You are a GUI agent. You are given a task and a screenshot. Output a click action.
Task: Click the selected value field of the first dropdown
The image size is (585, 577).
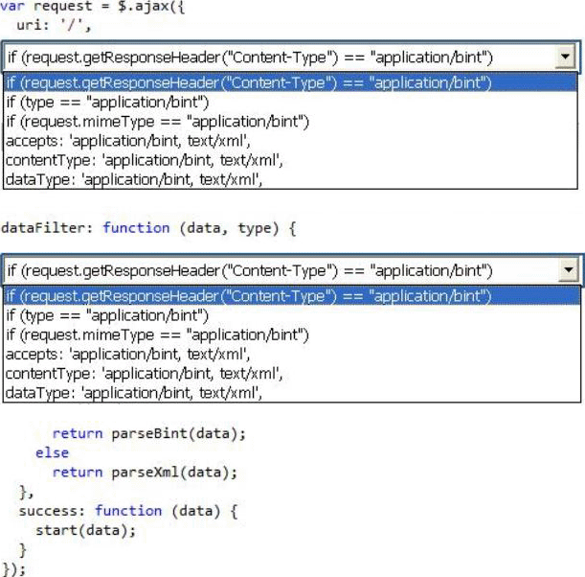click(x=278, y=58)
